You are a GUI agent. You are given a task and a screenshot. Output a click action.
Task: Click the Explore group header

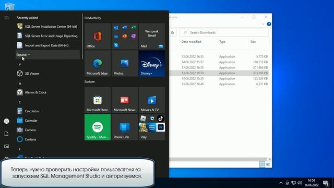click(89, 81)
